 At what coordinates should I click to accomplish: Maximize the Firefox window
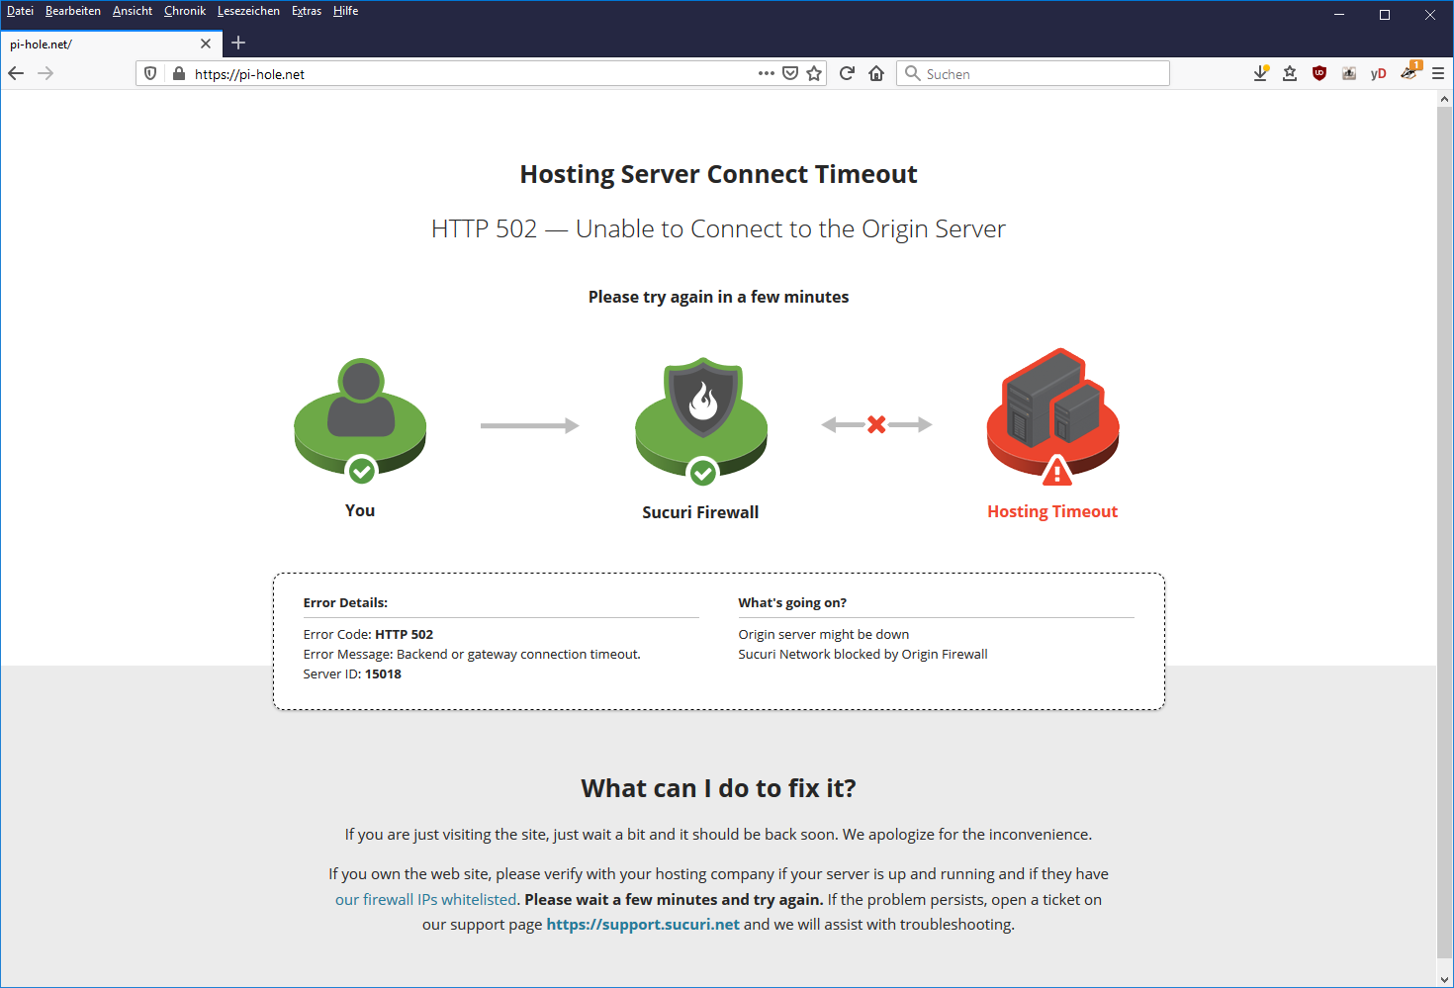[x=1385, y=14]
